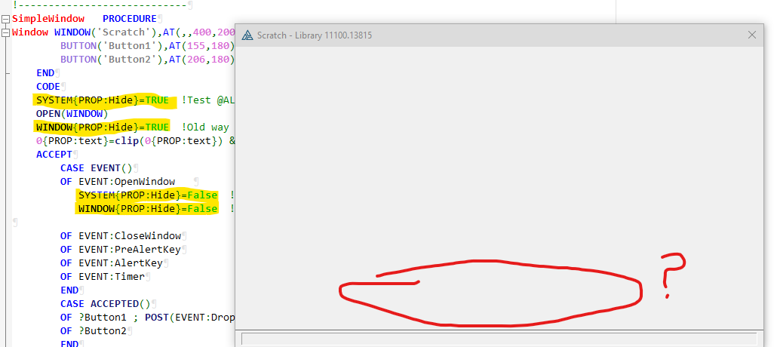
Task: Place cursor on OPEN(WINDOW) line
Action: (x=72, y=114)
